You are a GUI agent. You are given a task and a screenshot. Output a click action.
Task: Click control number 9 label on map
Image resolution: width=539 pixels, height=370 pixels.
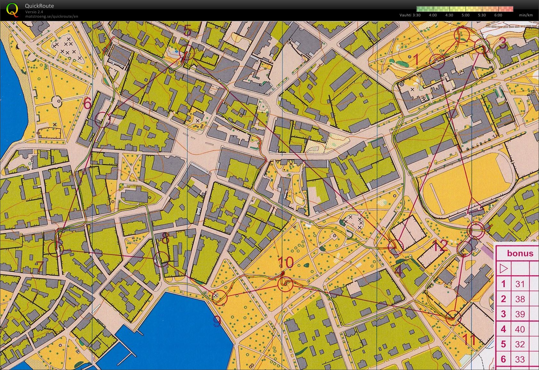[217, 322]
